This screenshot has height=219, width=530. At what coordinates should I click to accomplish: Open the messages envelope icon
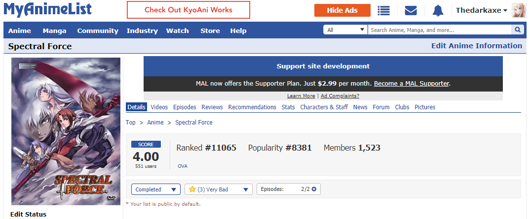[411, 10]
